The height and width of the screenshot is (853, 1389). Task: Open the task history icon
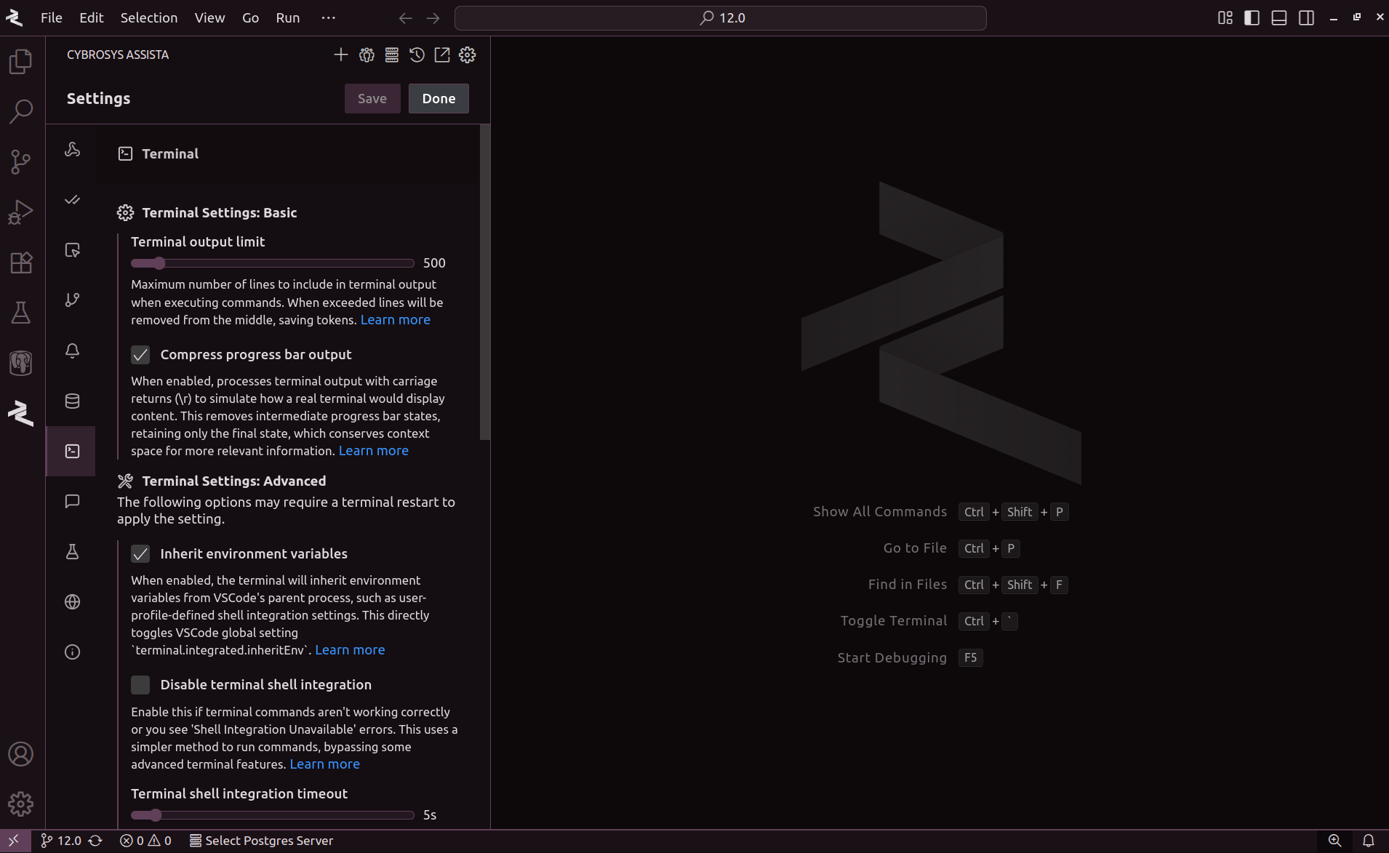tap(417, 55)
